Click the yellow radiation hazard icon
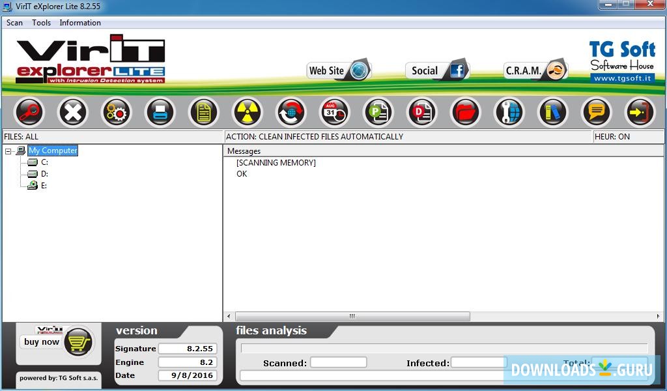This screenshot has width=667, height=391. point(247,112)
